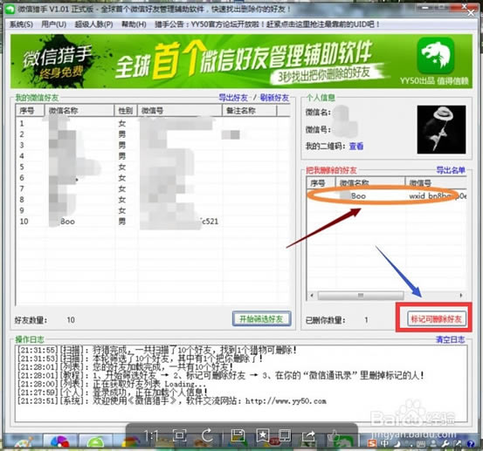Click the log line at 21:31:55
483x451 pixels.
click(x=157, y=350)
